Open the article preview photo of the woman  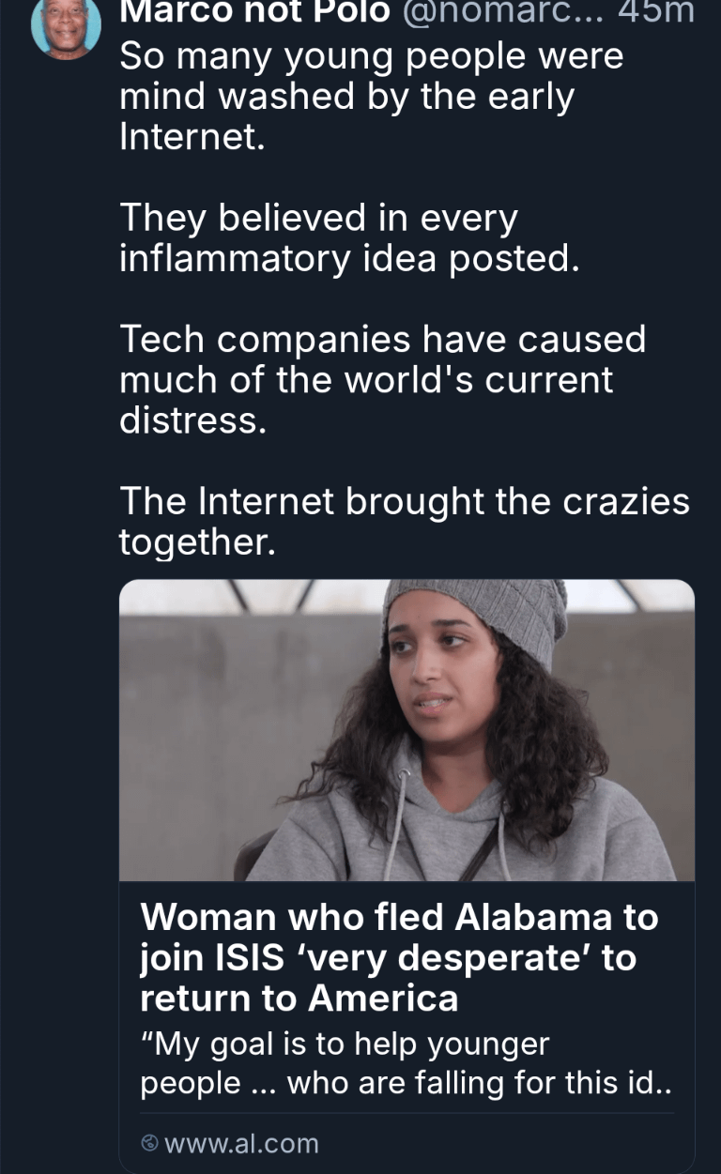point(407,730)
